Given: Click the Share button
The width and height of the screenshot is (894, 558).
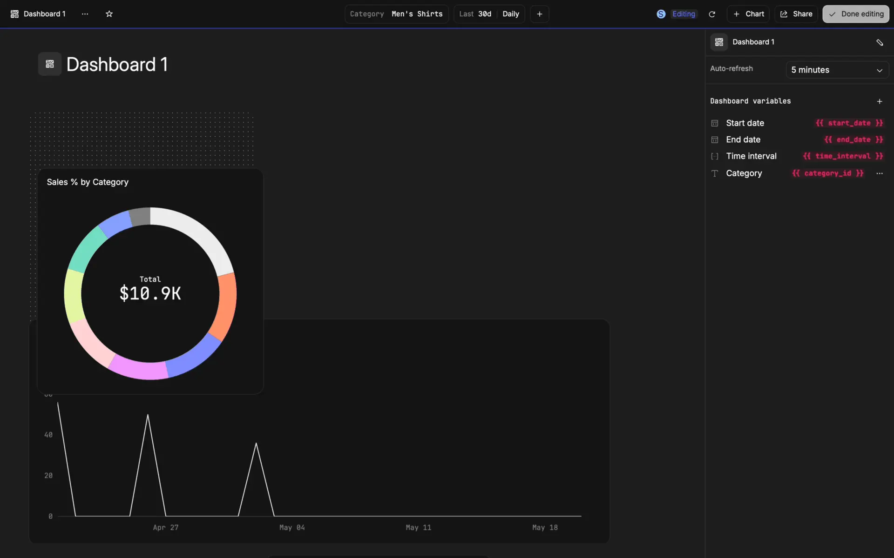Looking at the screenshot, I should coord(796,14).
